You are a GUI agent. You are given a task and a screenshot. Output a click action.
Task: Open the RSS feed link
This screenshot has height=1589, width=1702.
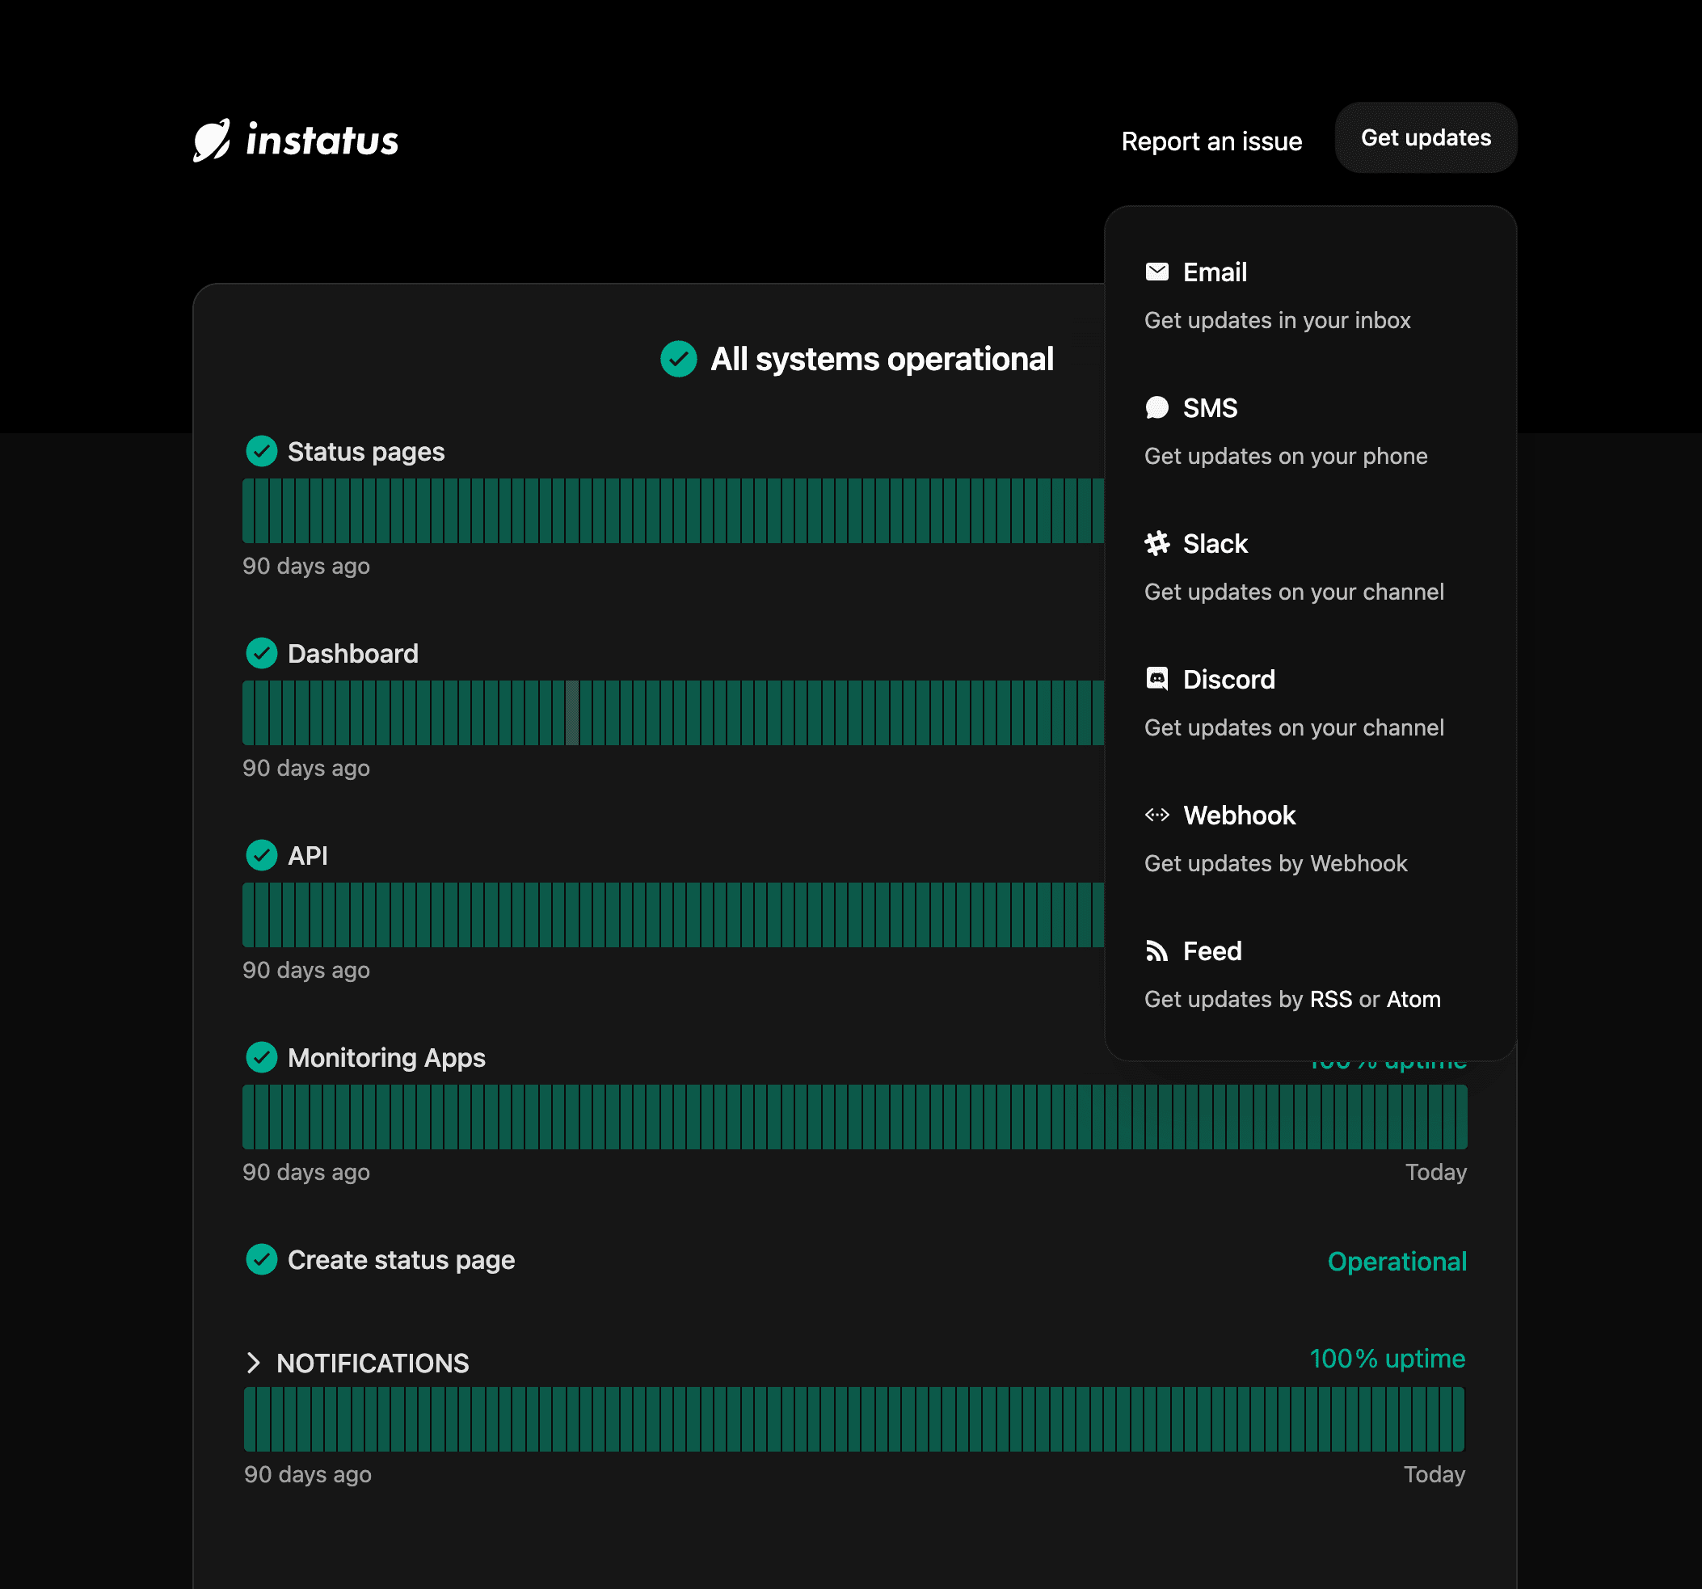pos(1330,999)
